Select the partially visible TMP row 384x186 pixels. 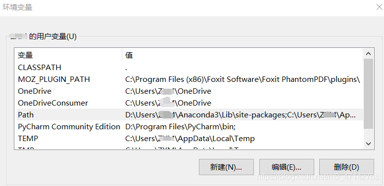(x=189, y=147)
